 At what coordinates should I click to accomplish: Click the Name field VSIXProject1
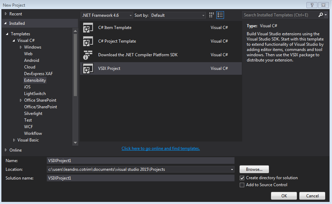click(140, 161)
